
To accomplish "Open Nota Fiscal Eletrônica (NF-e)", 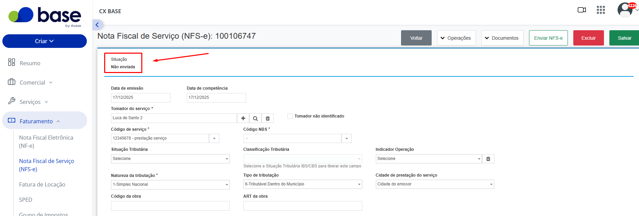I will (46, 142).
